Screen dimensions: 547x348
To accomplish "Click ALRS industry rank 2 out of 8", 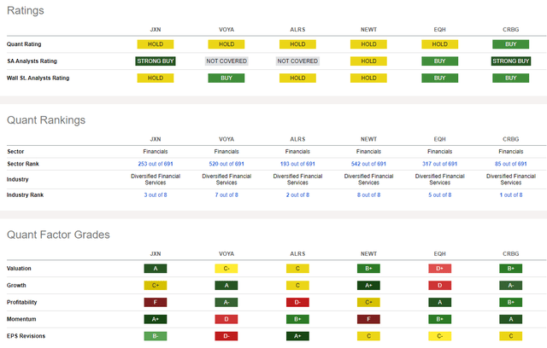I will (297, 194).
